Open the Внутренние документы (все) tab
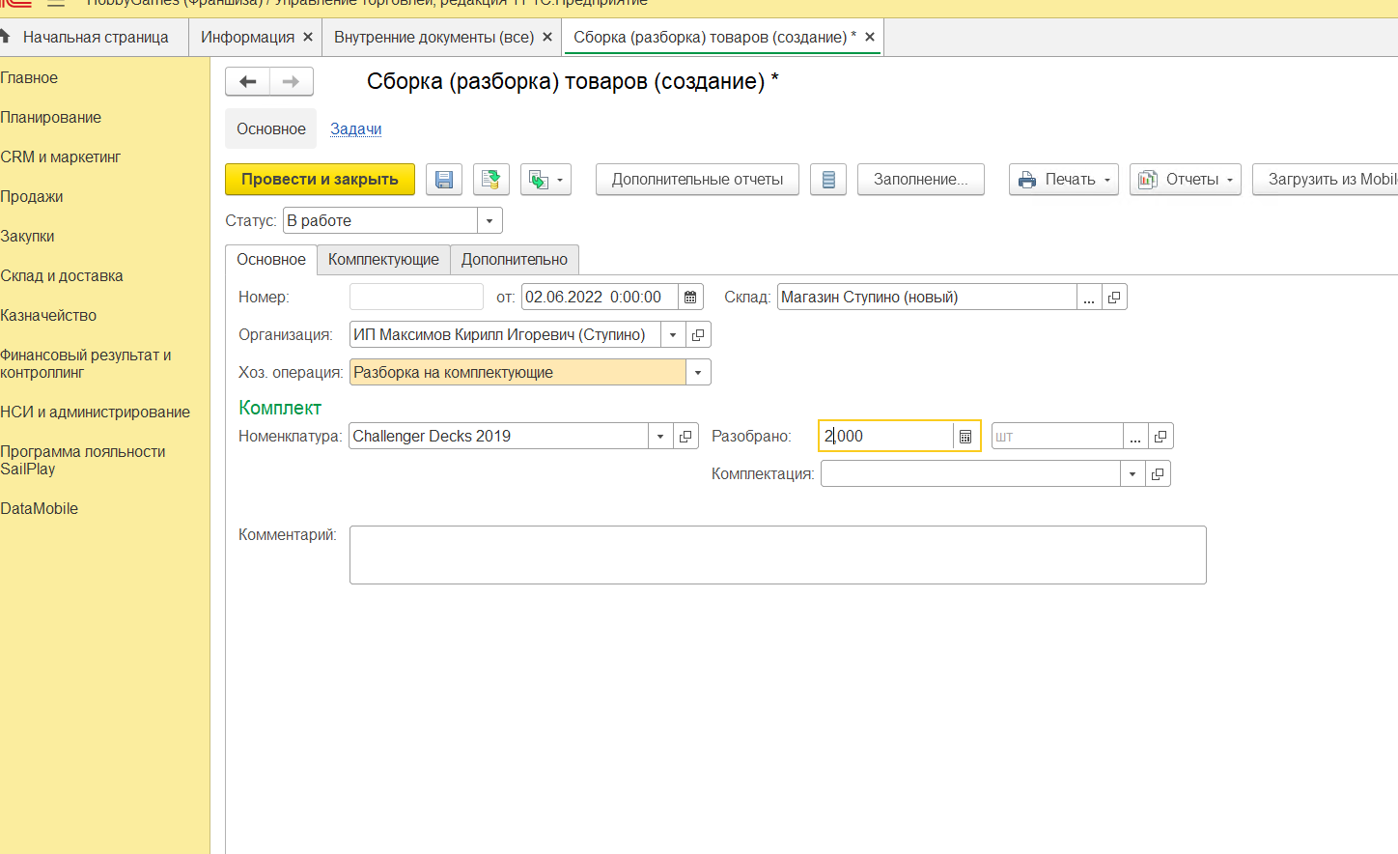Image resolution: width=1398 pixels, height=854 pixels. coord(433,37)
